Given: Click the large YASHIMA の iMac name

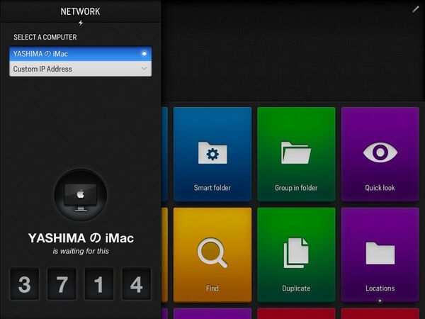Looking at the screenshot, I should 81,238.
